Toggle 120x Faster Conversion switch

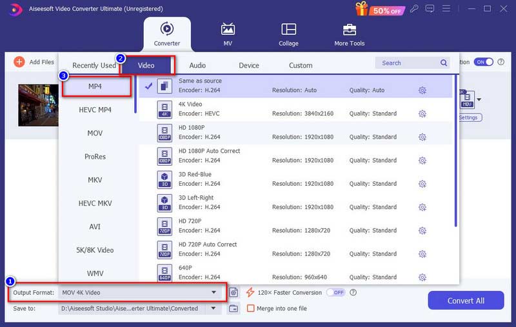335,292
